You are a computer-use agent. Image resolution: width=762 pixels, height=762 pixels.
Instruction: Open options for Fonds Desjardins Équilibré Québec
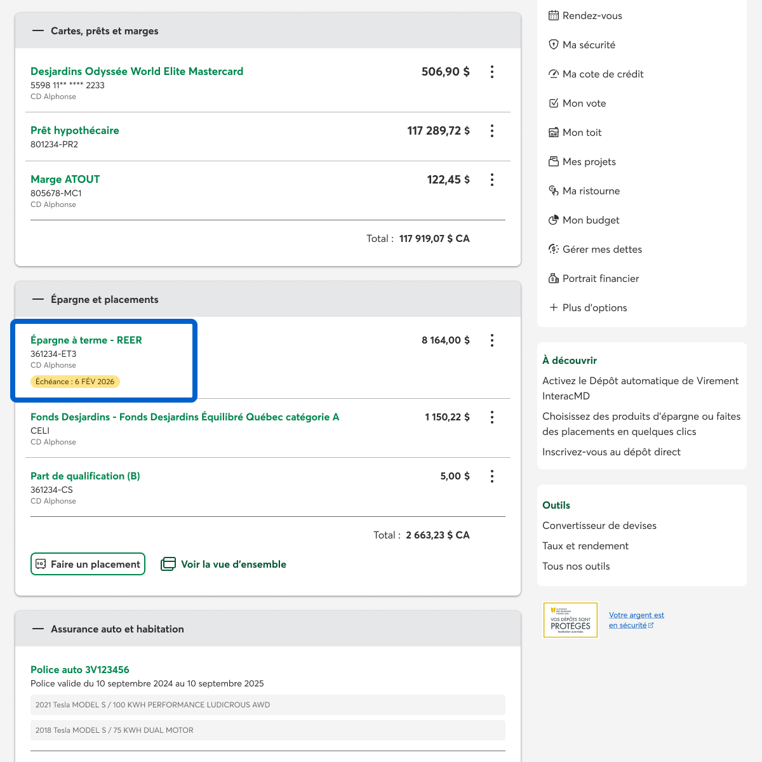[491, 417]
